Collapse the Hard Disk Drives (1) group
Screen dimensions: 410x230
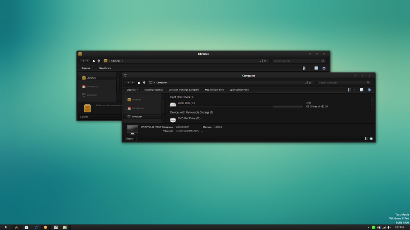coord(168,97)
